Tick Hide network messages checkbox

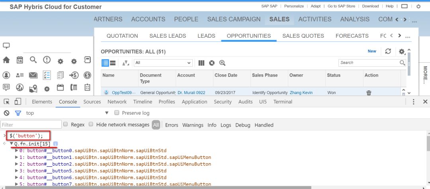pos(91,124)
